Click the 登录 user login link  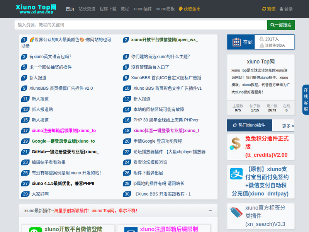coord(286,9)
